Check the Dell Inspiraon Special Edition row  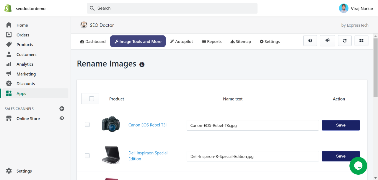87,155
